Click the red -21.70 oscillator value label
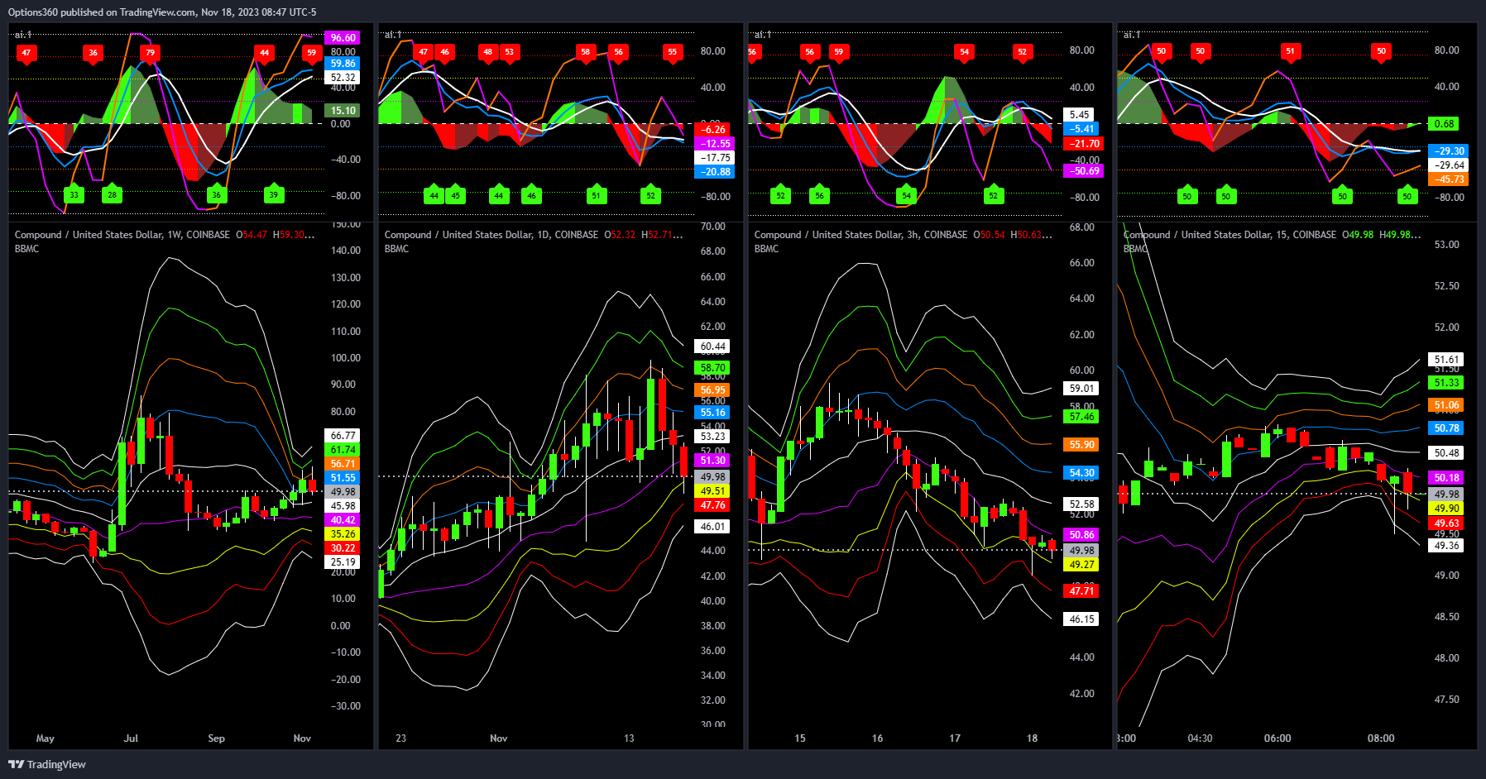This screenshot has height=779, width=1486. tap(1083, 144)
